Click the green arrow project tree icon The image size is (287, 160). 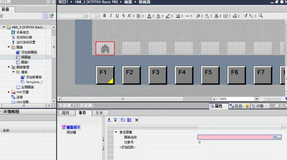coord(52,16)
